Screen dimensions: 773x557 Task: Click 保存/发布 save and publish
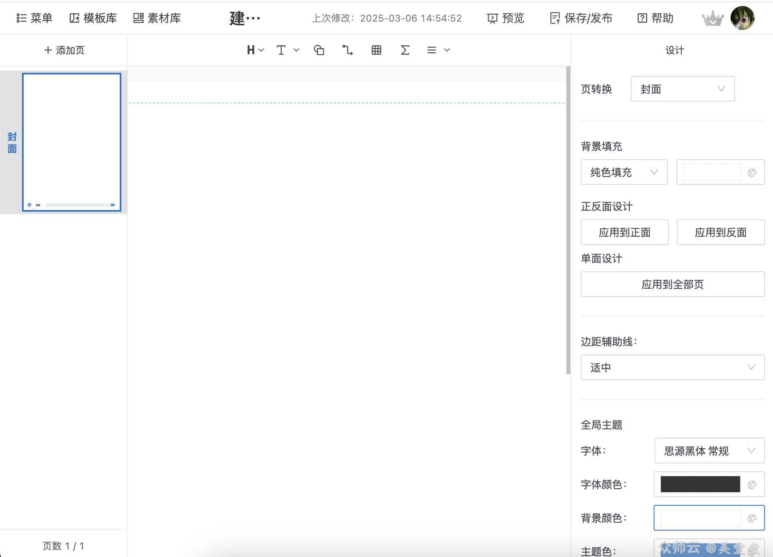tap(581, 18)
